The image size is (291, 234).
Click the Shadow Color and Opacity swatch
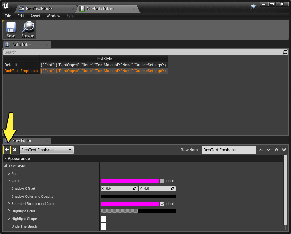138,196
